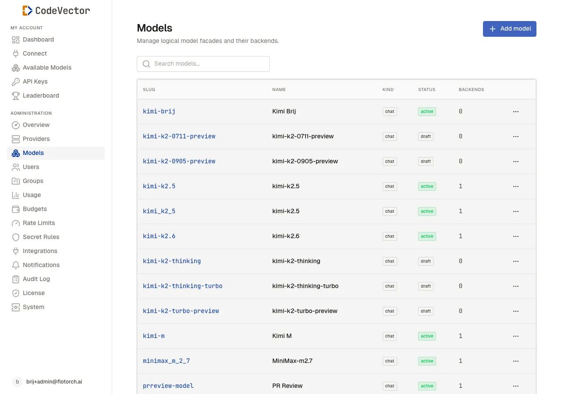Click the user avatar 'b' icon
Image resolution: width=561 pixels, height=394 pixels.
[17, 382]
